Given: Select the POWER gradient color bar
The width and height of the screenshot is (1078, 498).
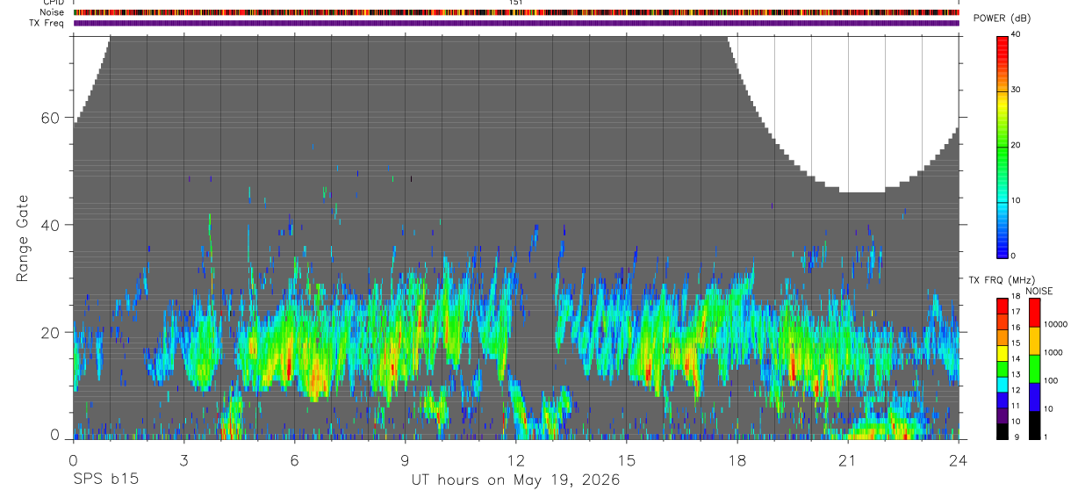Looking at the screenshot, I should click(x=1002, y=146).
